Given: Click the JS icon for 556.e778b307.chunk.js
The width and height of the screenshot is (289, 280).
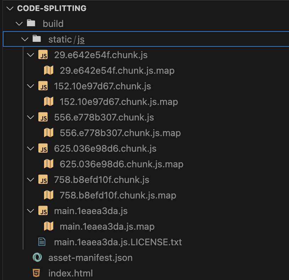Looking at the screenshot, I should pyautogui.click(x=43, y=117).
